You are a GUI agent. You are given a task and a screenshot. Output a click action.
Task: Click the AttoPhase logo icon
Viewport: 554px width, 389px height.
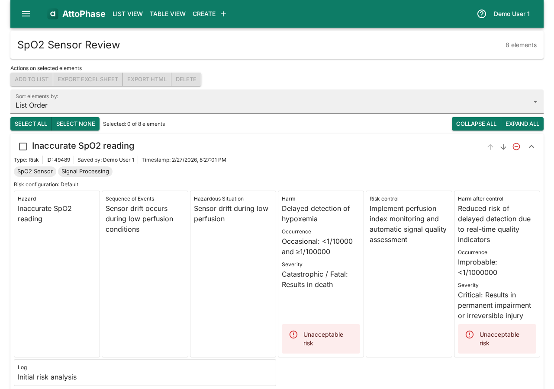[53, 13]
